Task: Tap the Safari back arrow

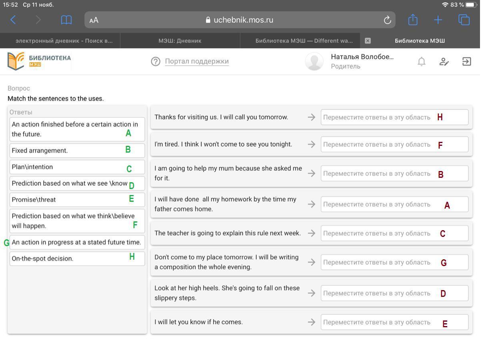Action: coord(13,20)
